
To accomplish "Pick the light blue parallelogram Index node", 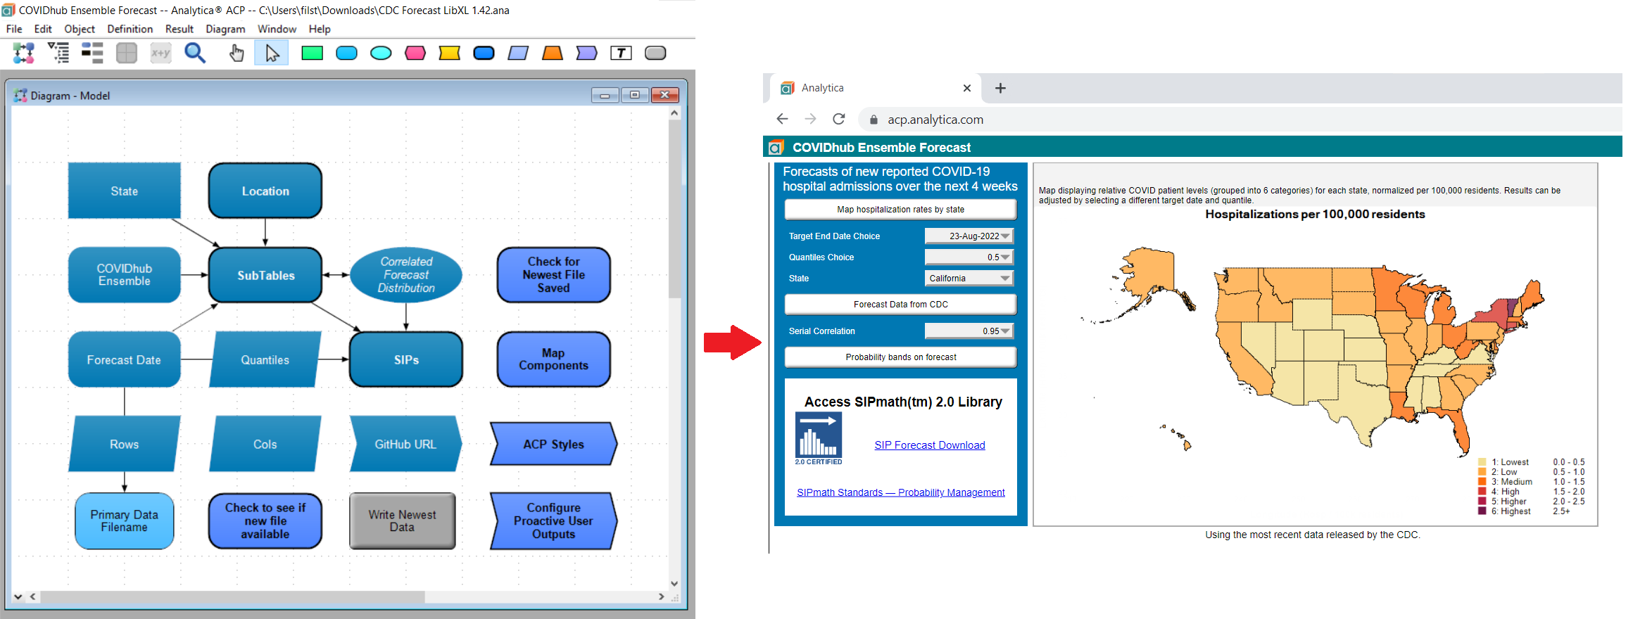I will coord(518,53).
